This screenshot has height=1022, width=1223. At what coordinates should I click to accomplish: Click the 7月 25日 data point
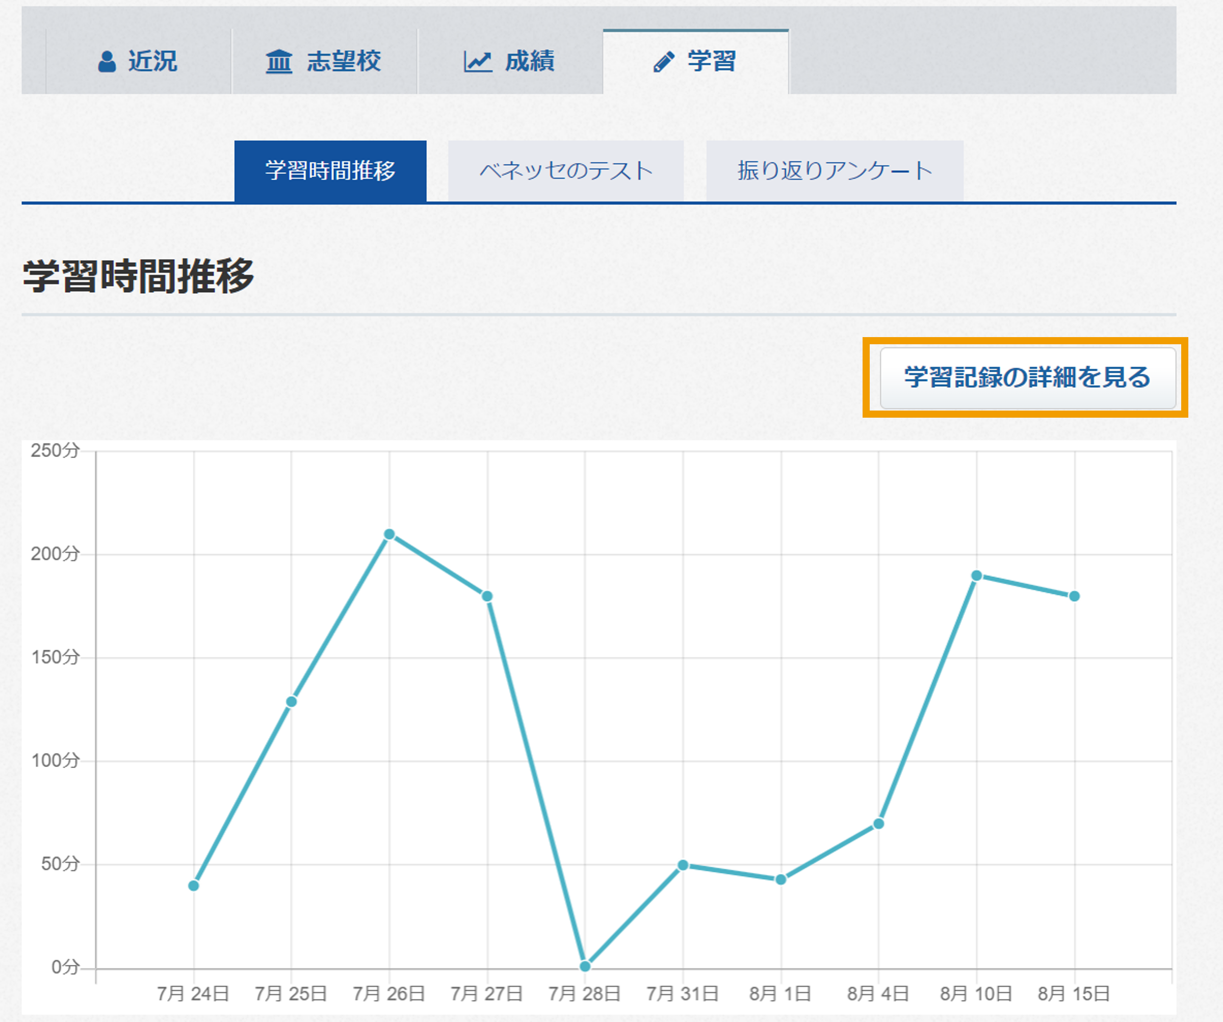(291, 702)
